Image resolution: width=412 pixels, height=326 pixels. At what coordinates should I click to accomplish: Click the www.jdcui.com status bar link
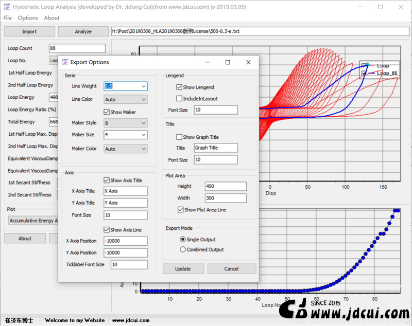(131, 320)
